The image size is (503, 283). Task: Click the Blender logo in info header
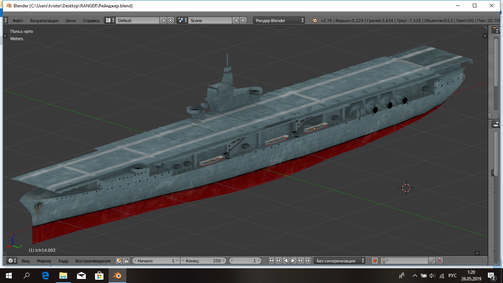tap(314, 20)
